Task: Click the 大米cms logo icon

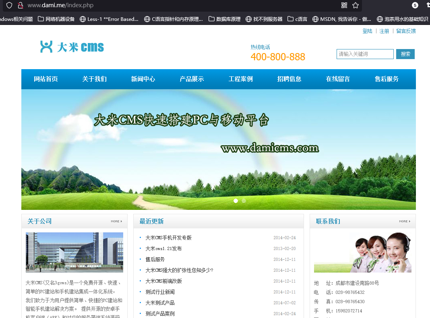Action: point(45,46)
